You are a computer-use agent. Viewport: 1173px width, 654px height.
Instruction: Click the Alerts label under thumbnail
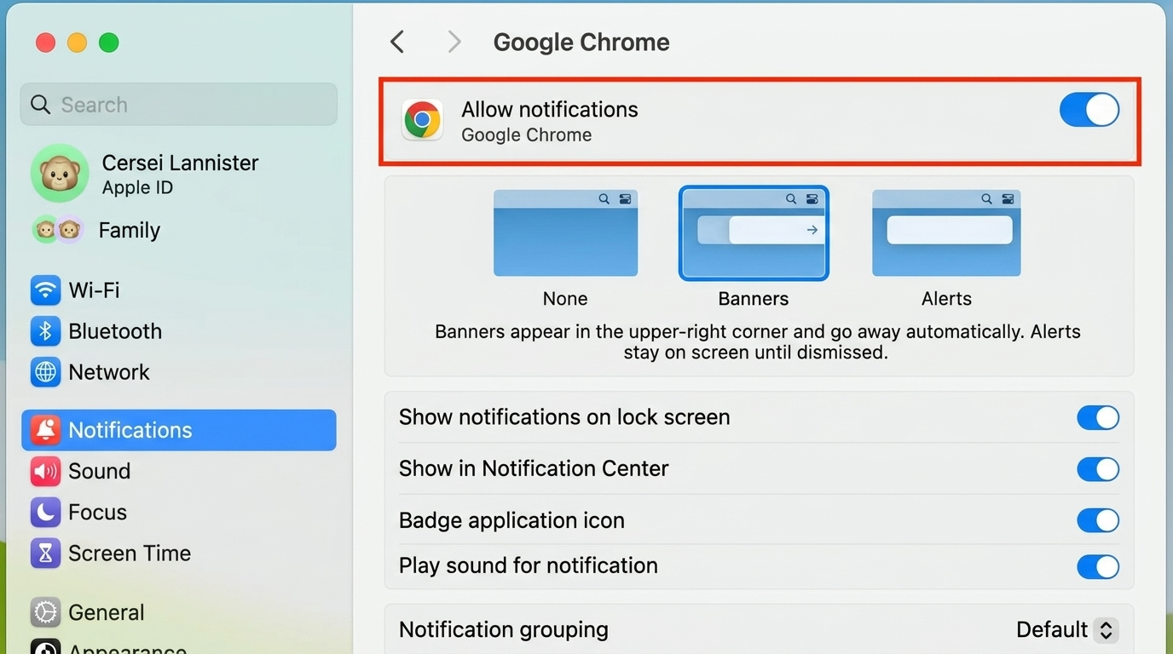pos(946,299)
